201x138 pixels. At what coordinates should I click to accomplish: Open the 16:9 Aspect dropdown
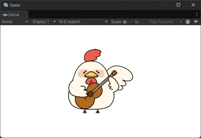click(x=83, y=22)
